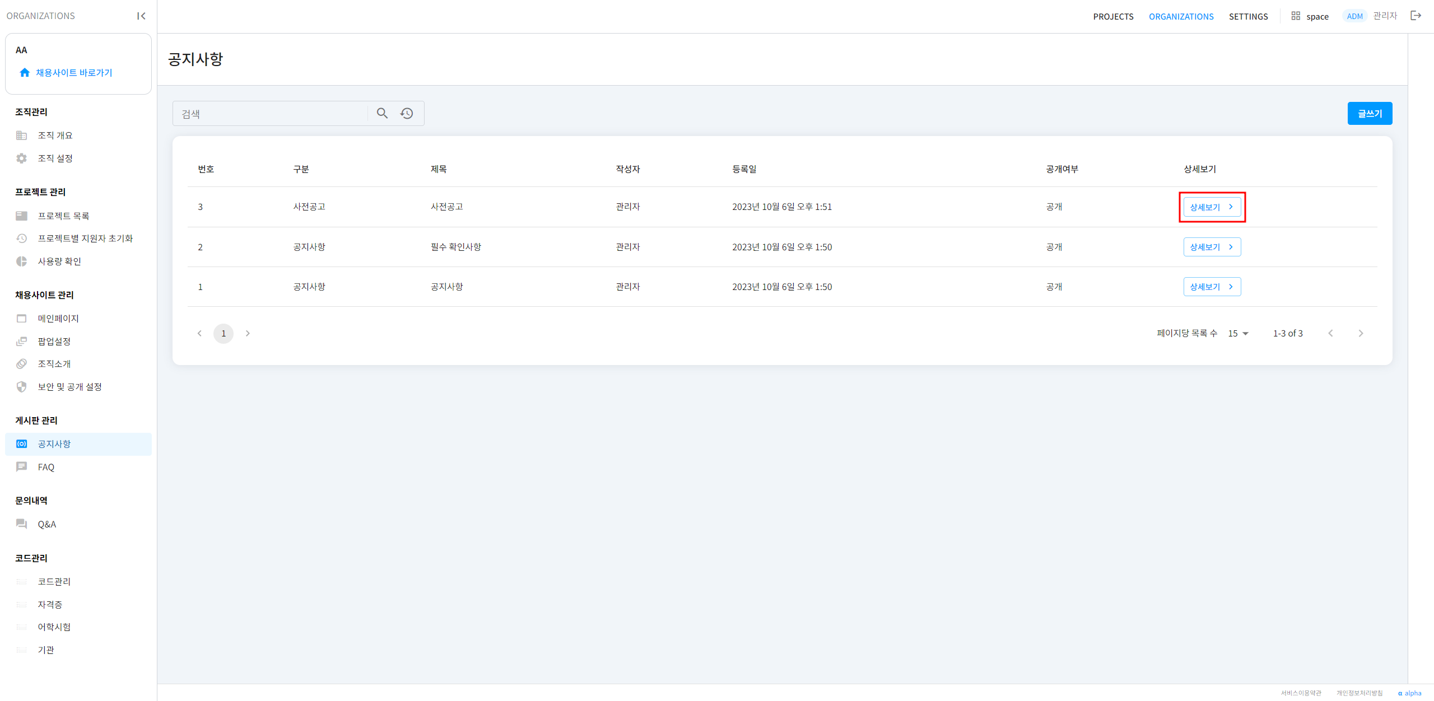The image size is (1434, 701).
Task: Open Q&A under 문의내역
Action: point(47,524)
